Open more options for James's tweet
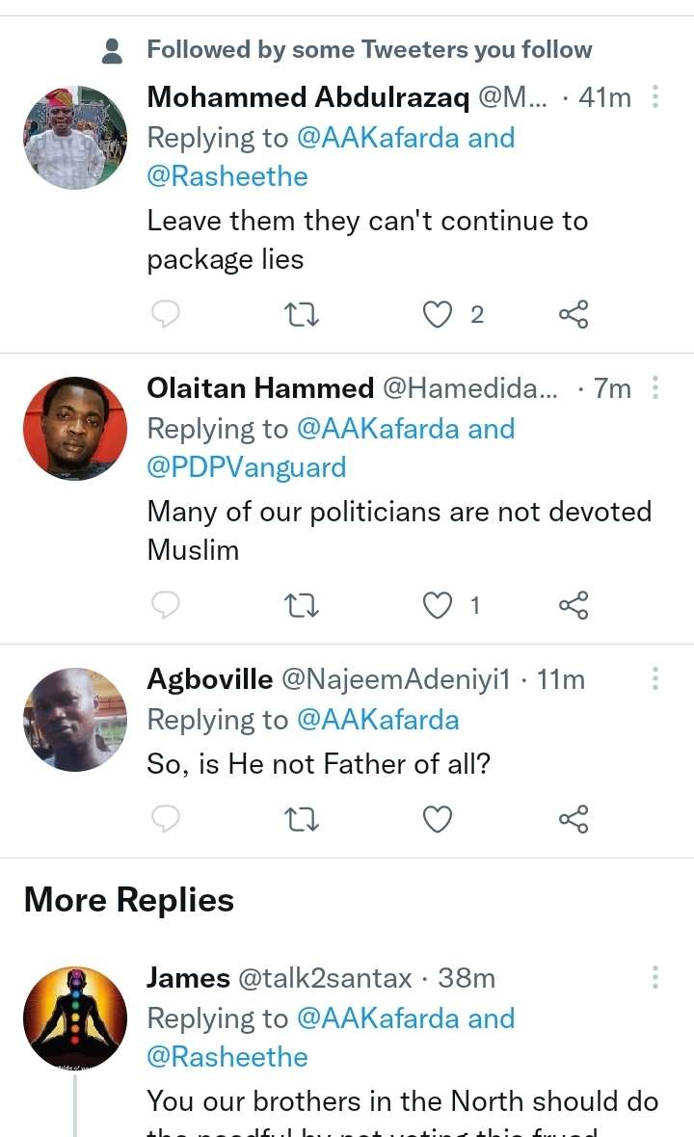 (x=655, y=978)
